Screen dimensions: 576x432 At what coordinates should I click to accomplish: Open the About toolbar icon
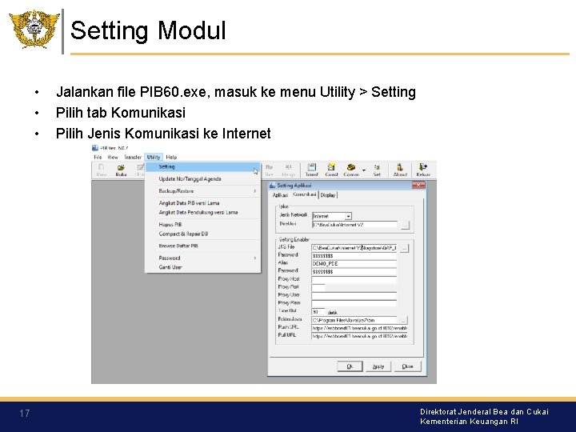click(400, 170)
